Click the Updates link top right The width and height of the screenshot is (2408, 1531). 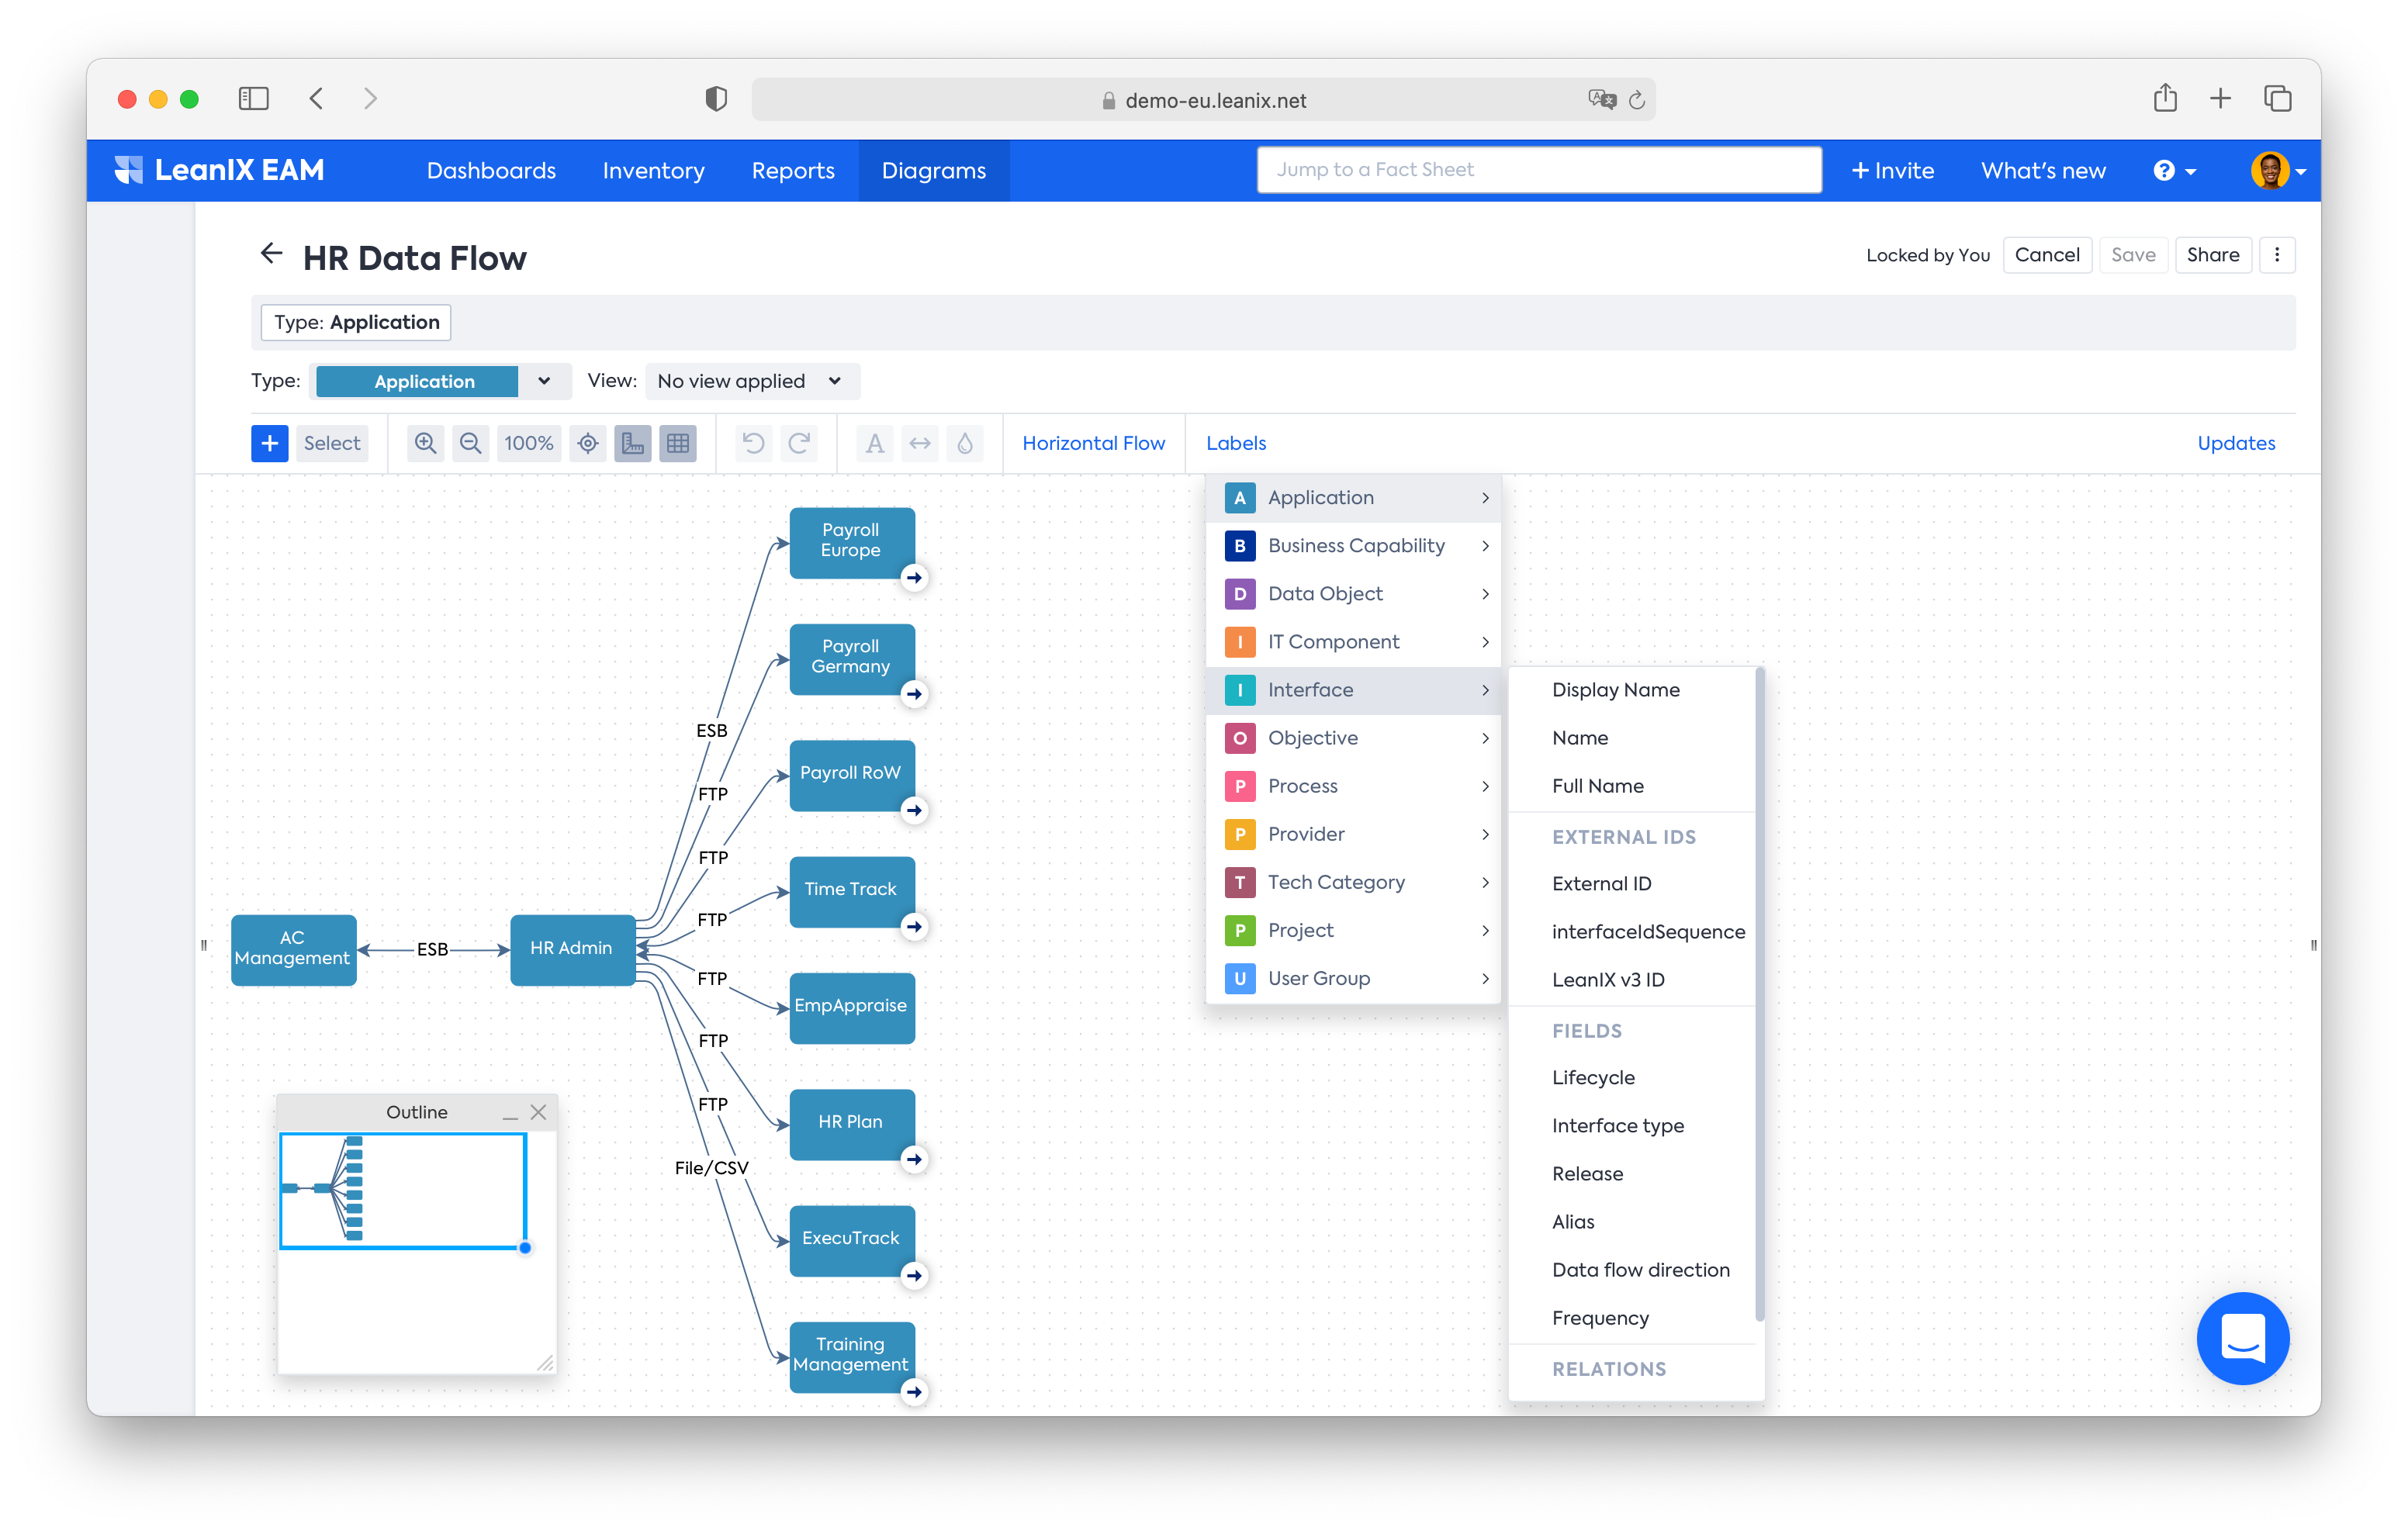[x=2238, y=442]
